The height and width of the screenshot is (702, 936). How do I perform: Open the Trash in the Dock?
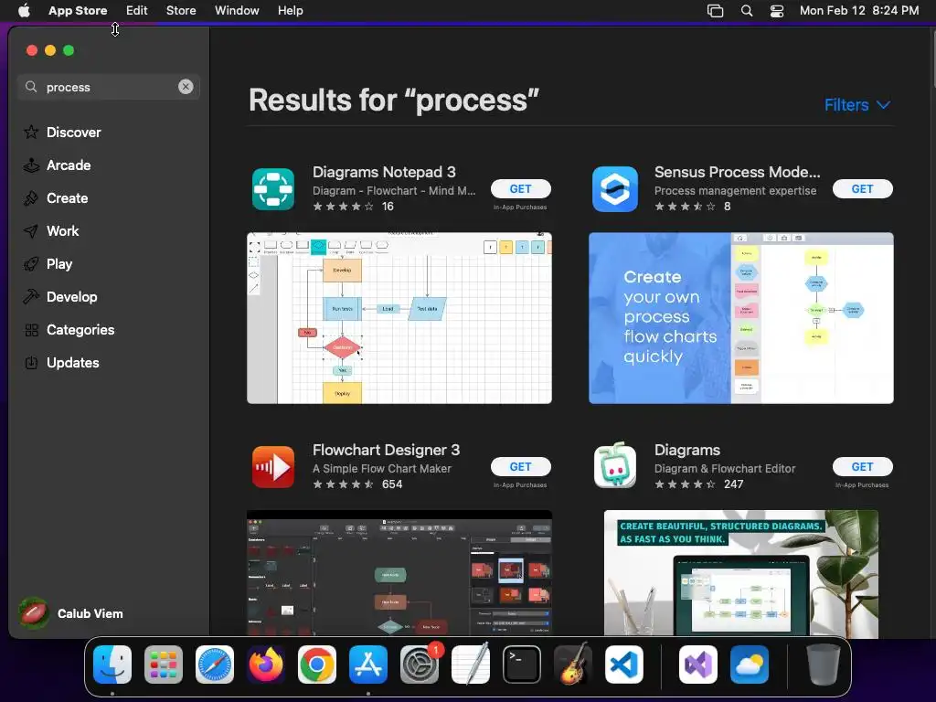click(823, 665)
